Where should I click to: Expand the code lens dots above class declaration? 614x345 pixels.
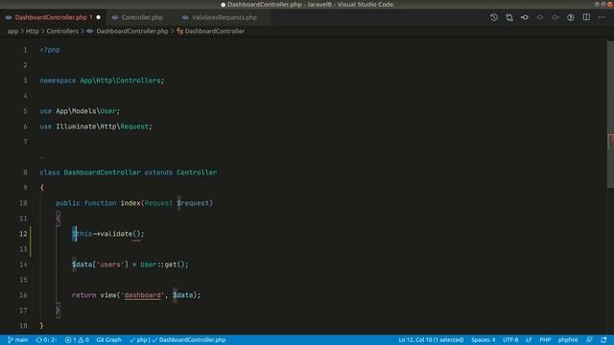[42, 157]
